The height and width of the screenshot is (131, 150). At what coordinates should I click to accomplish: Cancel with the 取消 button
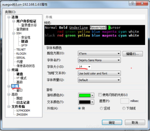tap(135, 122)
